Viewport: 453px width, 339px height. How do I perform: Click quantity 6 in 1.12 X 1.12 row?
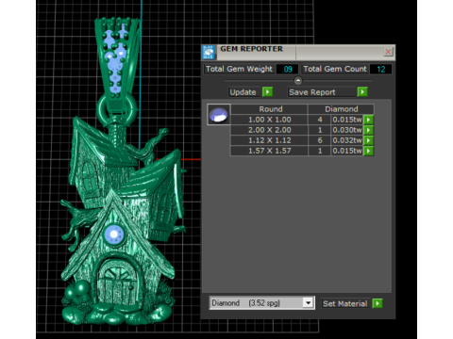tap(320, 140)
